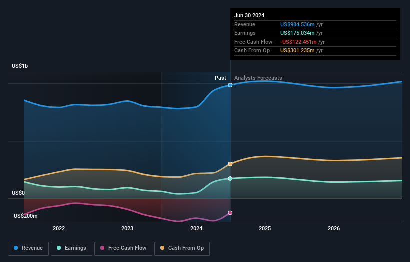Screen dimensions: 410x262
Task: Click the Past label on chart
Action: pyautogui.click(x=220, y=78)
